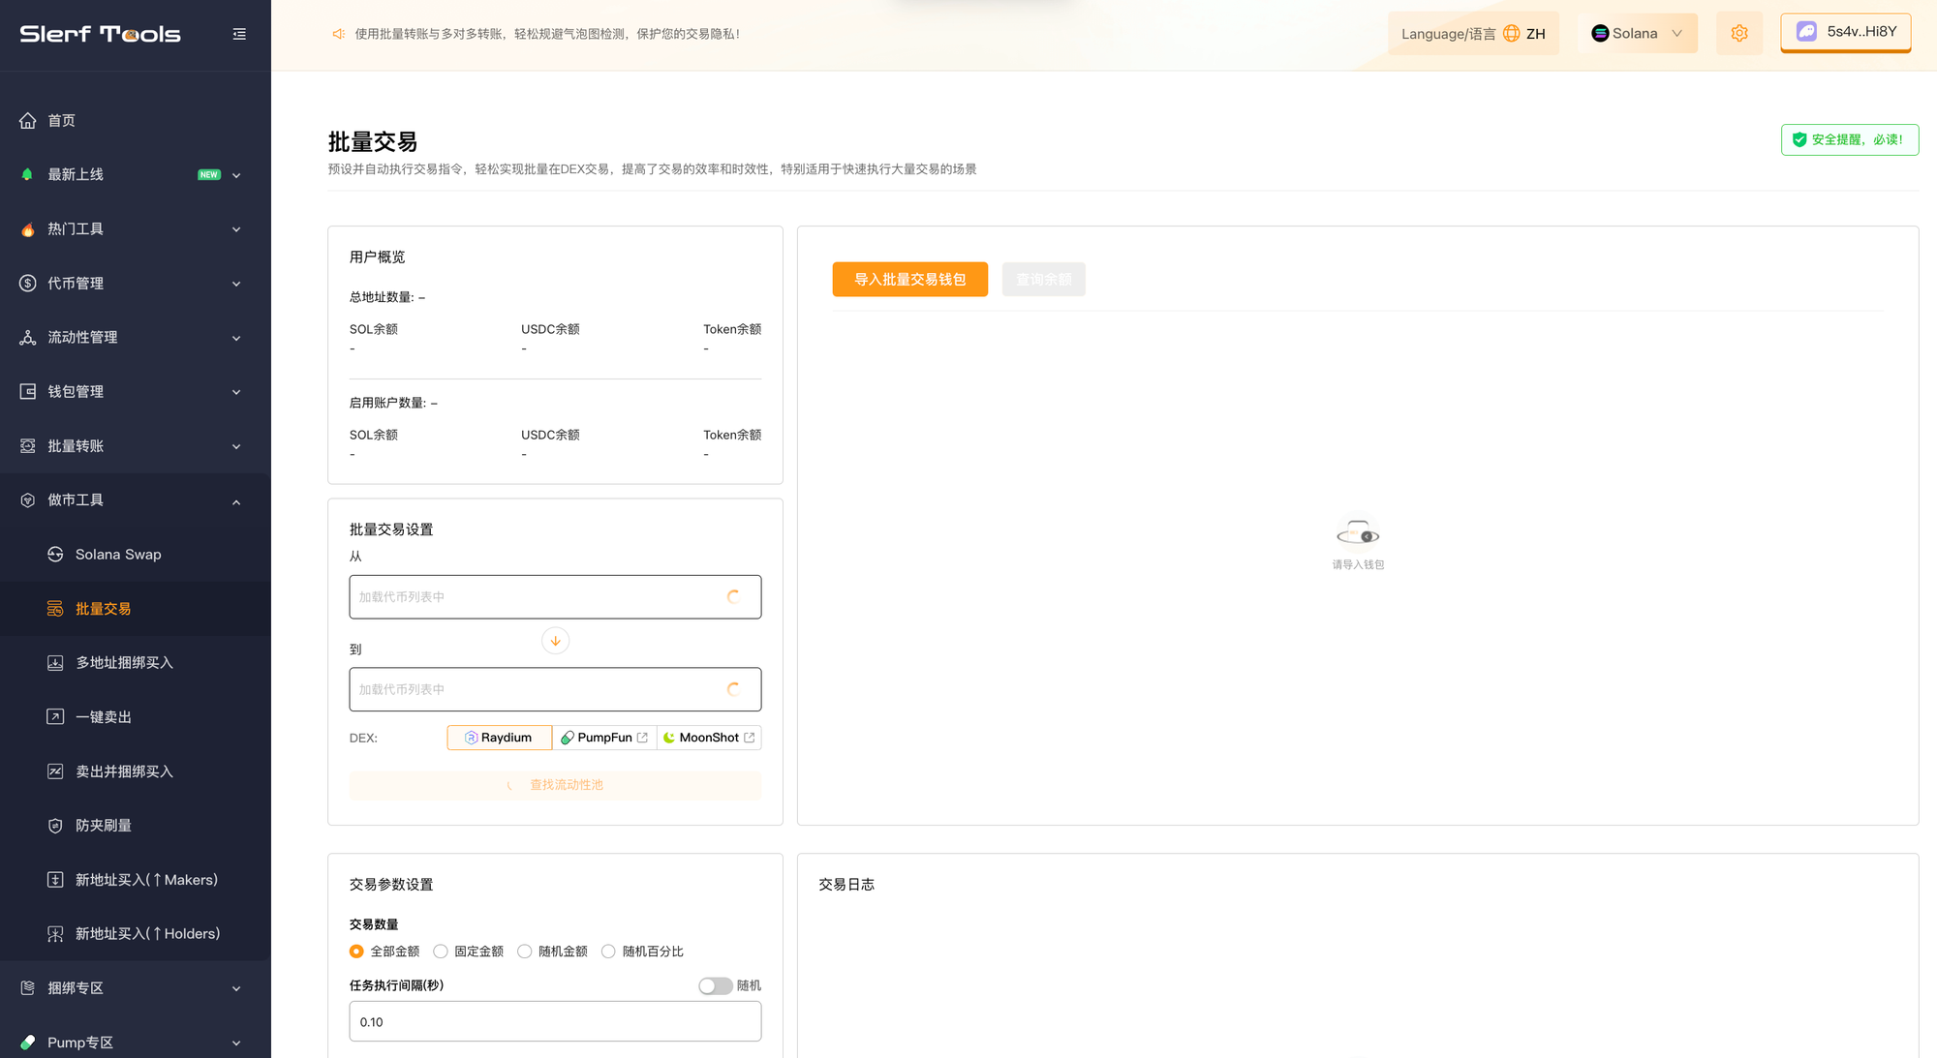1937x1058 pixels.
Task: Open 多地址捆绑买入 menu item
Action: [x=124, y=663]
